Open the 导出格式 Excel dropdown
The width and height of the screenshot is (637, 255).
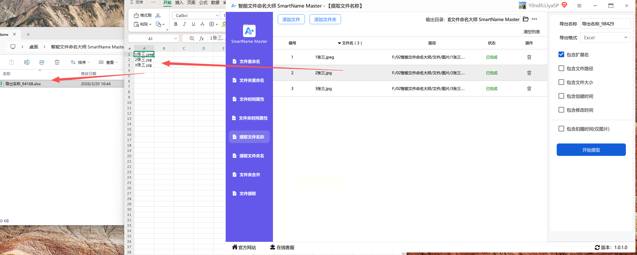tap(605, 37)
